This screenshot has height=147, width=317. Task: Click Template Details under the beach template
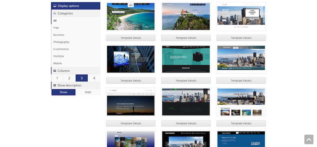131,38
